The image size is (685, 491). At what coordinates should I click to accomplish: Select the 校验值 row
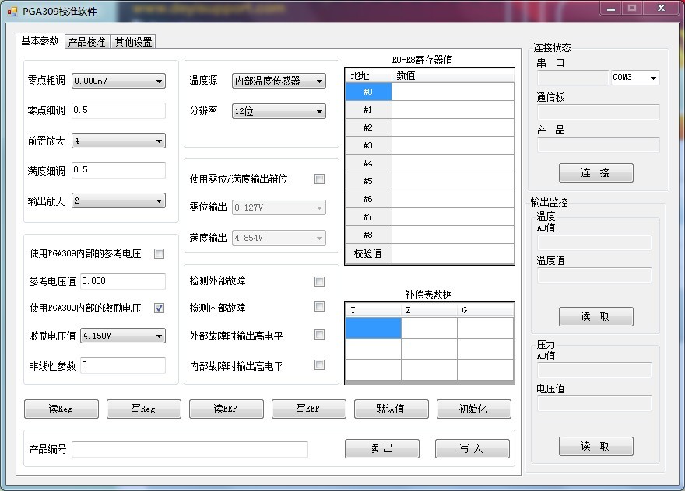(x=430, y=253)
